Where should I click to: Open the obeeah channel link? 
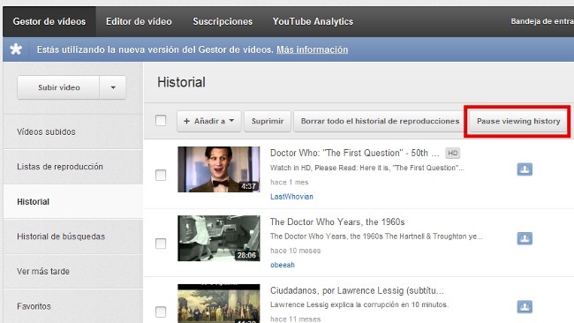(283, 265)
